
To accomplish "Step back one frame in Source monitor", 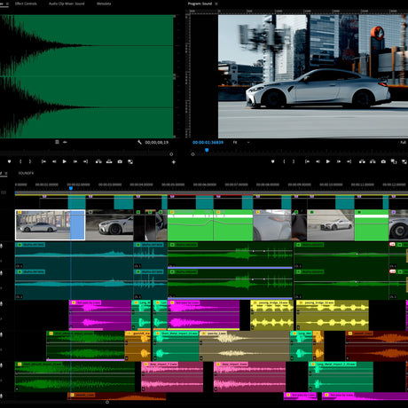I will (54, 161).
